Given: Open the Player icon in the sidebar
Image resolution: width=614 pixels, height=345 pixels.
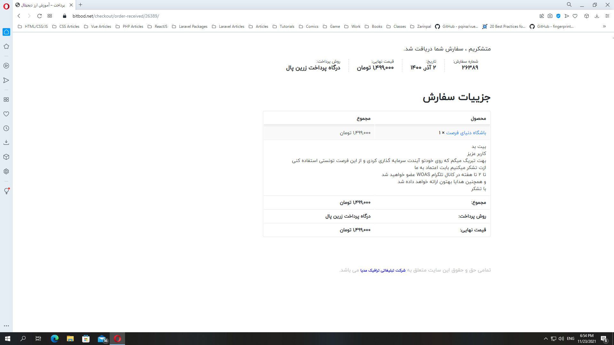Looking at the screenshot, I should click(x=6, y=65).
